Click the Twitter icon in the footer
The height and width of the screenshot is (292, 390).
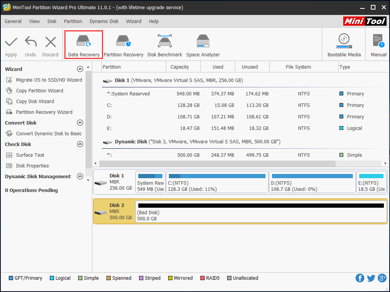(x=371, y=278)
